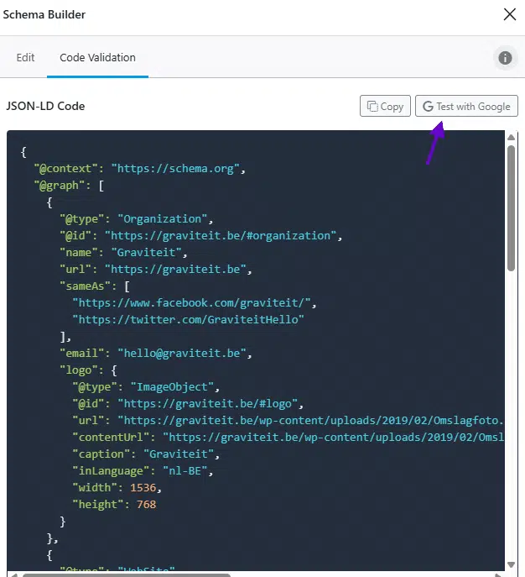The width and height of the screenshot is (525, 577).
Task: Click the Facebook URL in sameAs
Action: tap(192, 303)
